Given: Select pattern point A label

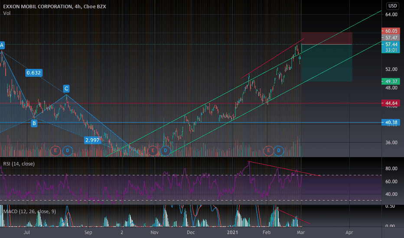Looking at the screenshot, I should [x=2, y=45].
